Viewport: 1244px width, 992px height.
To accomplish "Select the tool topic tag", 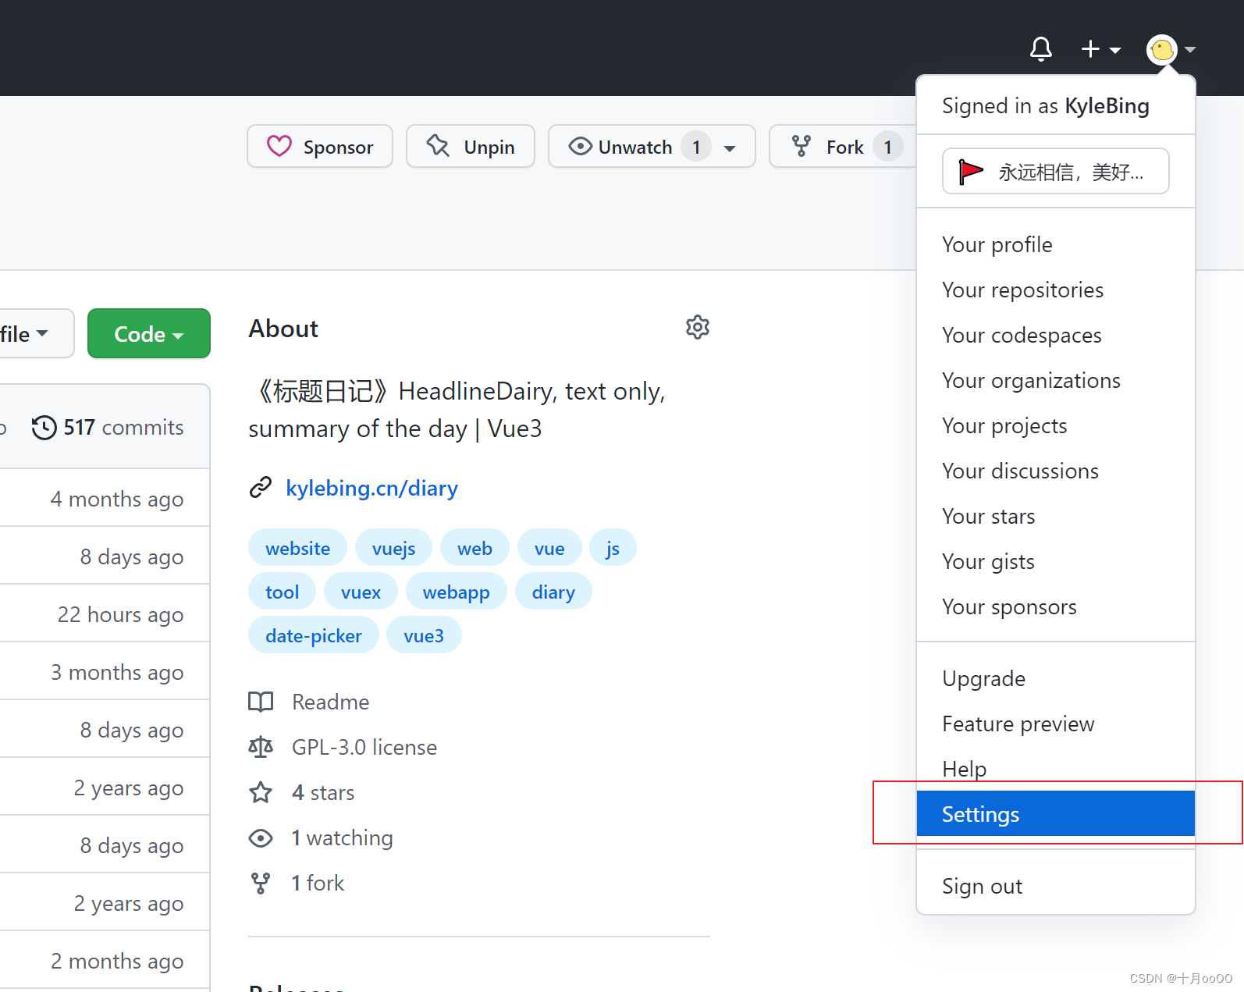I will 282,592.
